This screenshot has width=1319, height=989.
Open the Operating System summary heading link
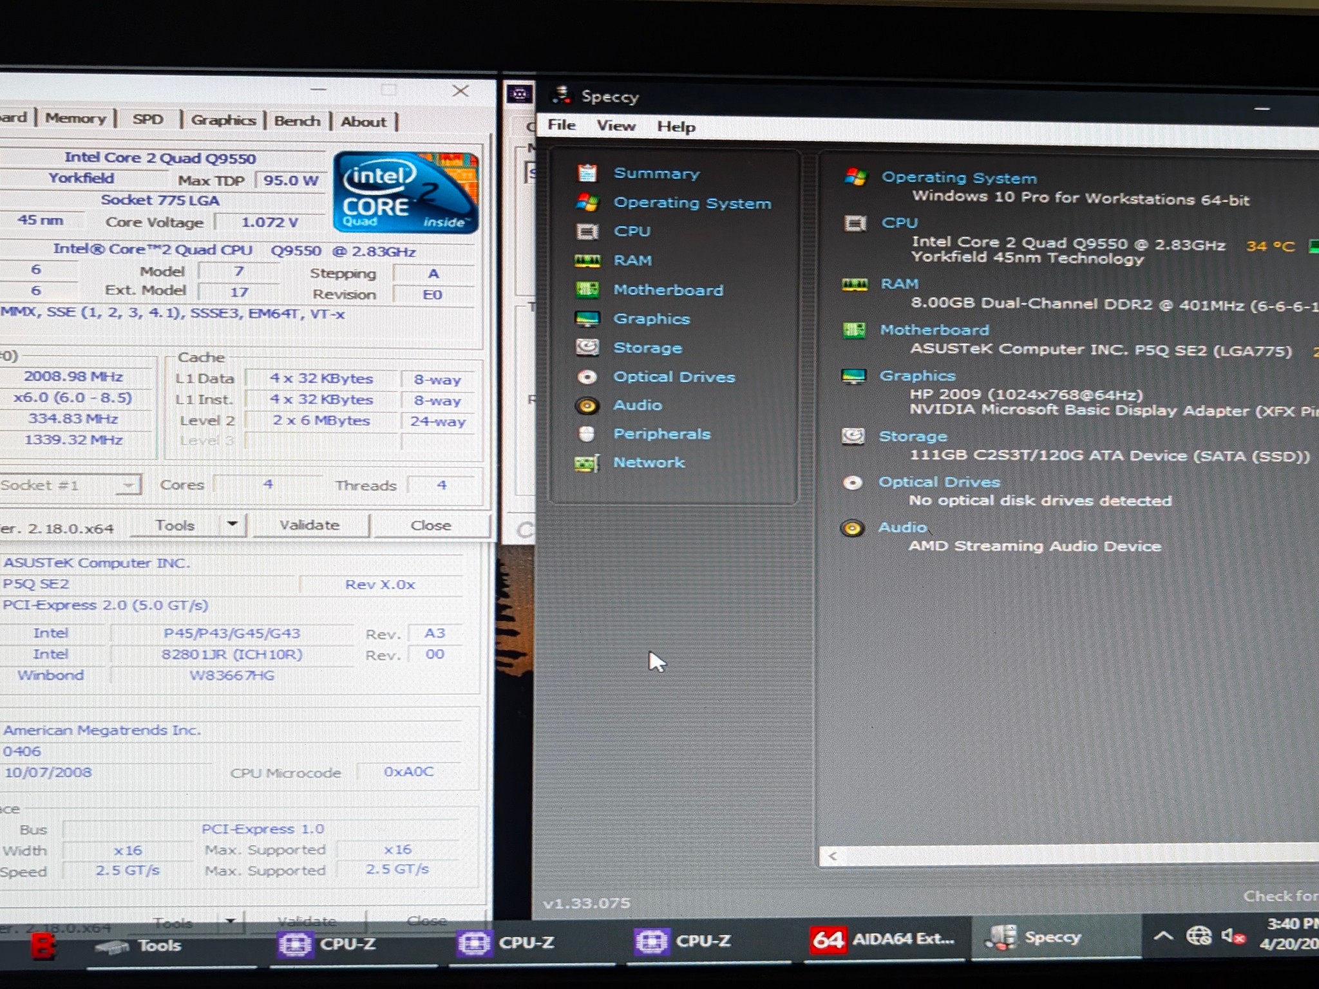click(959, 177)
